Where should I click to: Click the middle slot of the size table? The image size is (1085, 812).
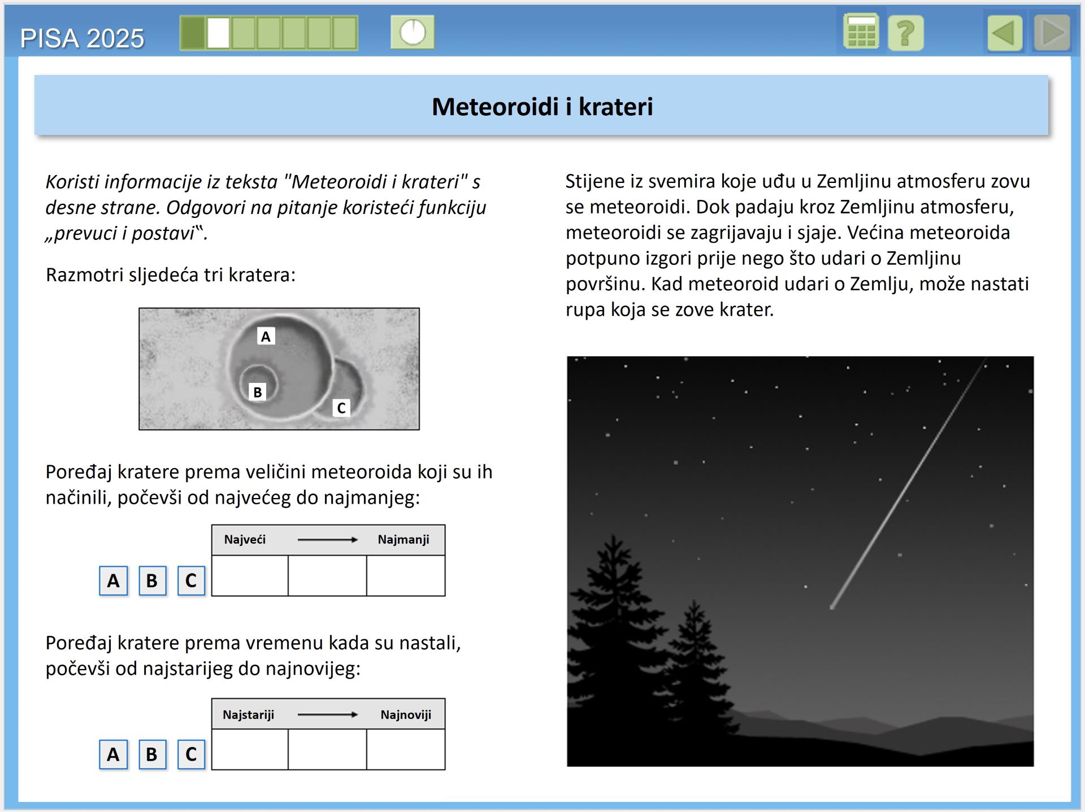(327, 575)
